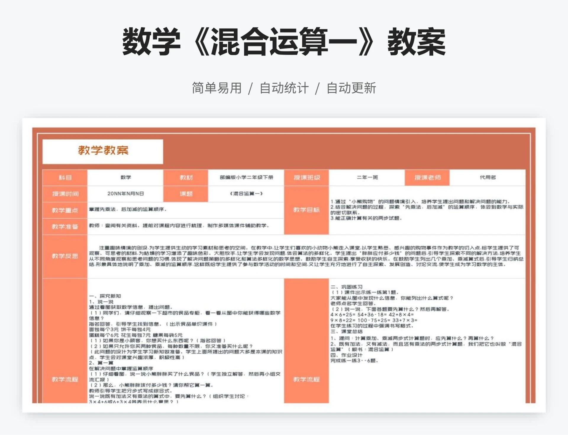Click the page title 数学《混合运算一》教案

click(x=283, y=42)
